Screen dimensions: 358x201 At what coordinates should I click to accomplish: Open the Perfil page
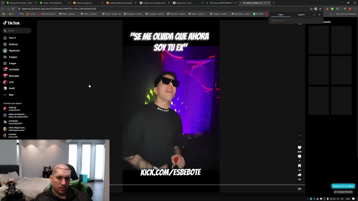[9, 88]
